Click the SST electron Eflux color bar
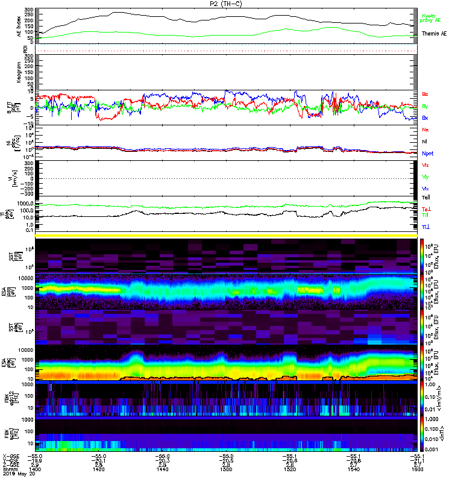Image resolution: width=452 pixels, height=482 pixels. coord(422,327)
